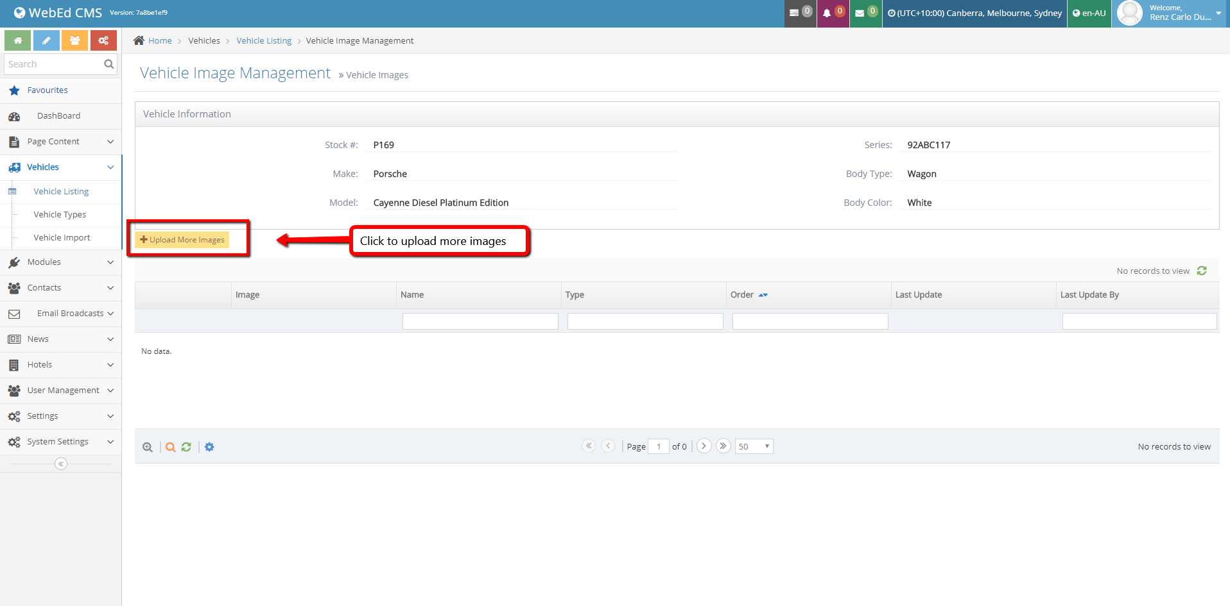Image resolution: width=1230 pixels, height=606 pixels.
Task: Expand the User Management sidebar section
Action: tap(61, 391)
